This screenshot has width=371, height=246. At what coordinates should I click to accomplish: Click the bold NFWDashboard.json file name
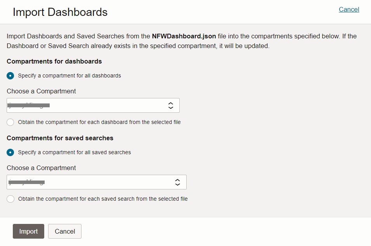tap(184, 36)
